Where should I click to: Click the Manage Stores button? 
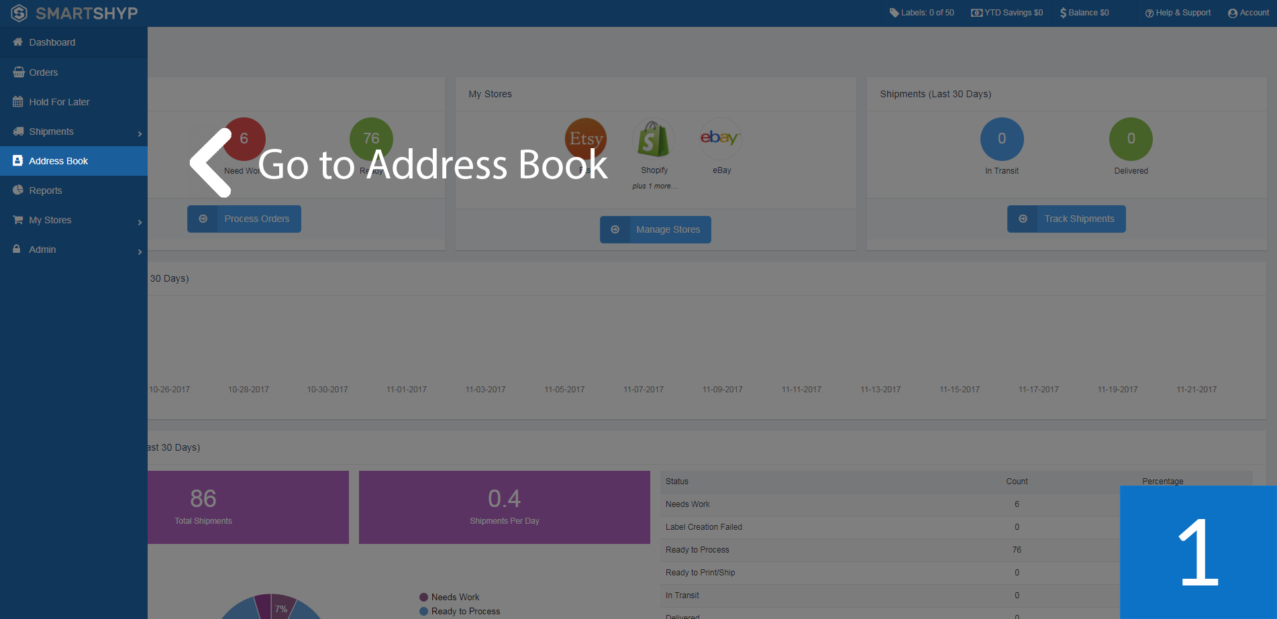coord(656,229)
